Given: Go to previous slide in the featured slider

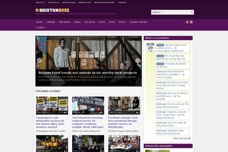Looking at the screenshot, I should (x=39, y=60).
